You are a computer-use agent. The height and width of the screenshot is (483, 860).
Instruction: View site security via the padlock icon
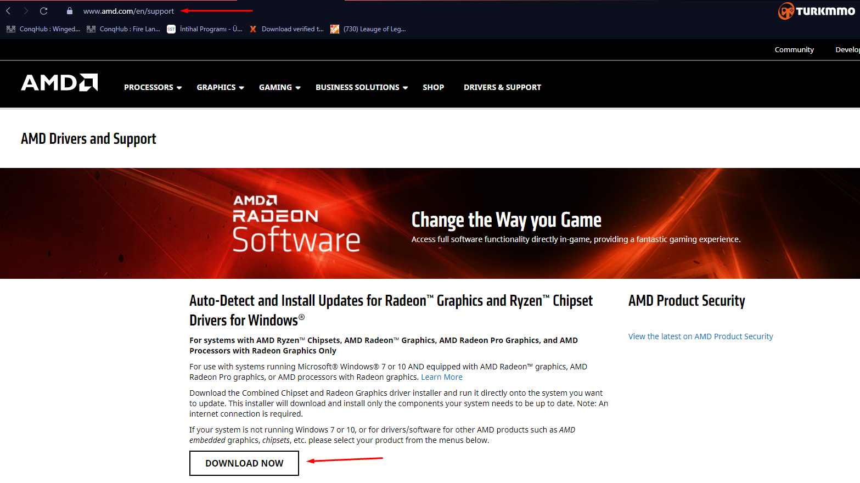(x=70, y=11)
